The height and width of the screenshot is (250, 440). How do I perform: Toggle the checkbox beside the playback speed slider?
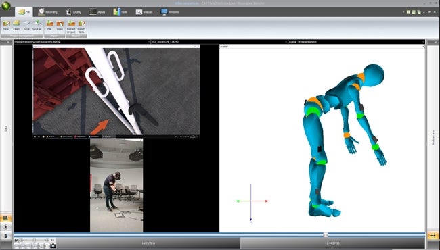(x=16, y=240)
